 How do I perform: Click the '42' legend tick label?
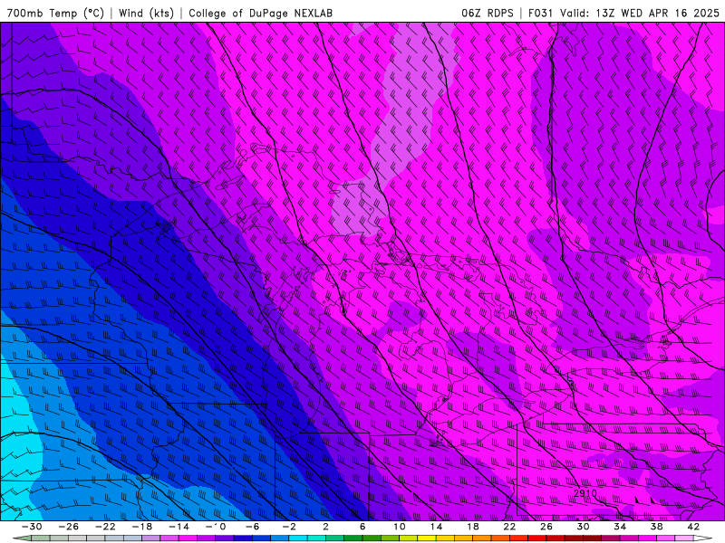coord(693,527)
